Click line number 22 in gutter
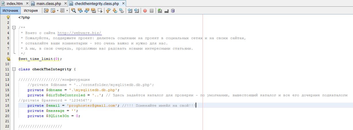Image resolution: width=353 pixels, height=130 pixels. coord(7,126)
